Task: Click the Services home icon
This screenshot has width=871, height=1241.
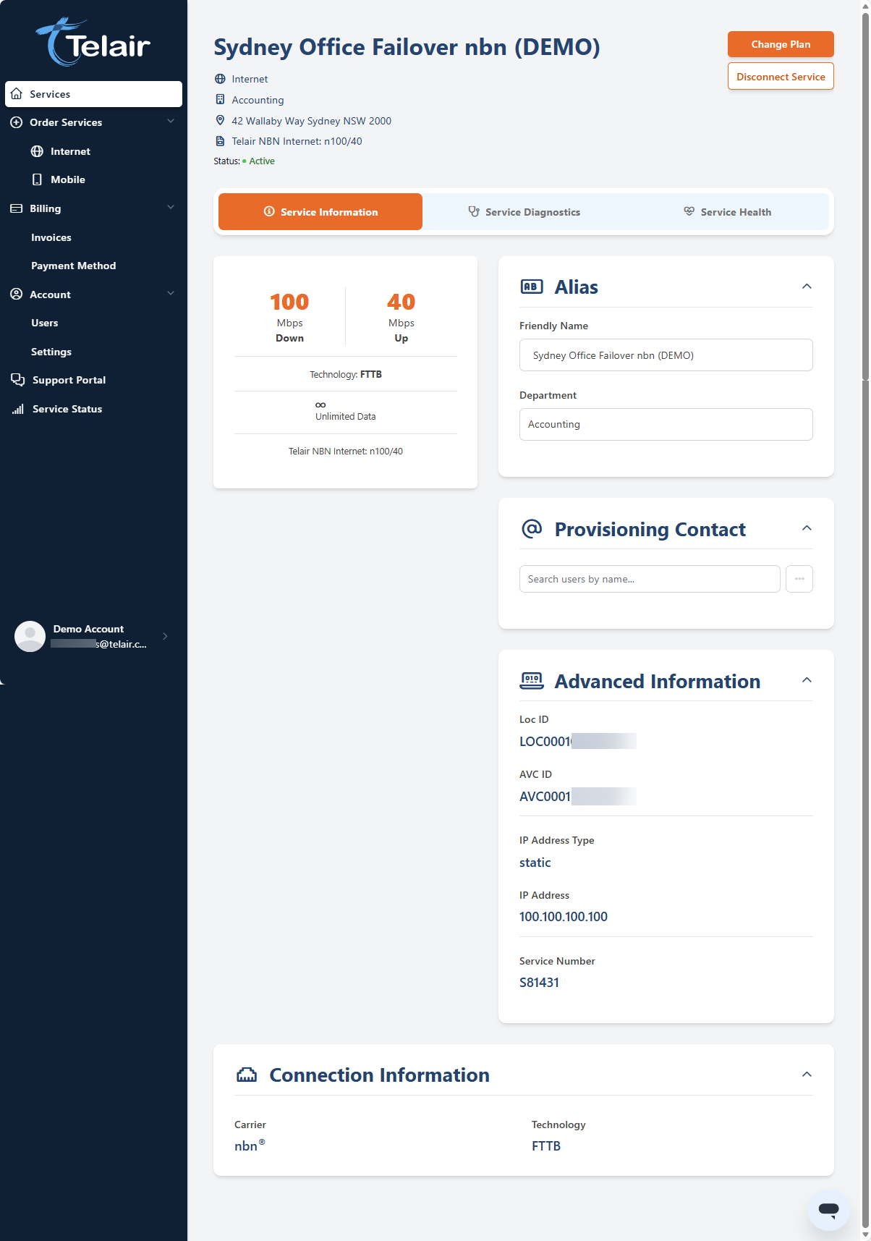Action: (17, 94)
